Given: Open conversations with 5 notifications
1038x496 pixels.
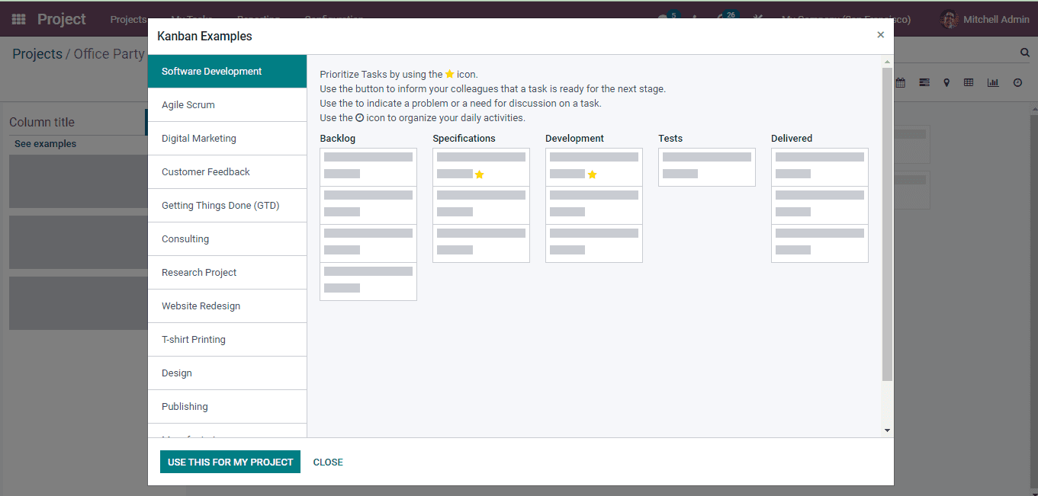Looking at the screenshot, I should (664, 18).
